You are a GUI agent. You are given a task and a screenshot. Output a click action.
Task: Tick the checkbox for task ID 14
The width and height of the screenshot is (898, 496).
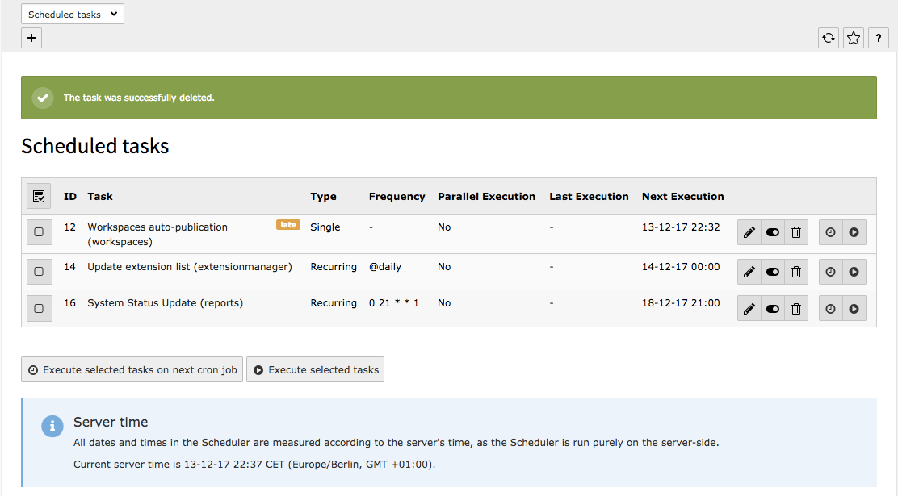(39, 272)
